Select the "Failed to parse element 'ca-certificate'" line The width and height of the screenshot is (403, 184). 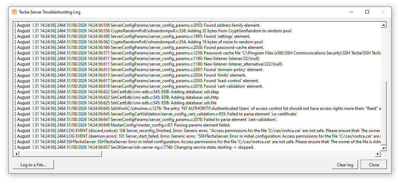click(x=156, y=114)
